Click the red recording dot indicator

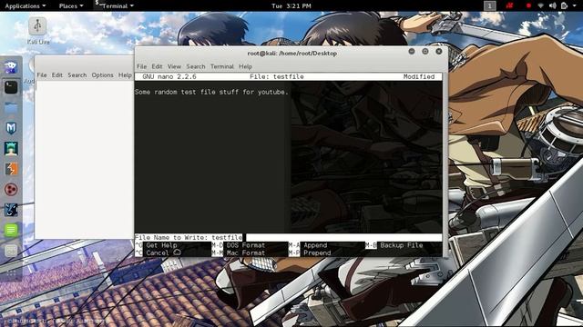point(528,5)
